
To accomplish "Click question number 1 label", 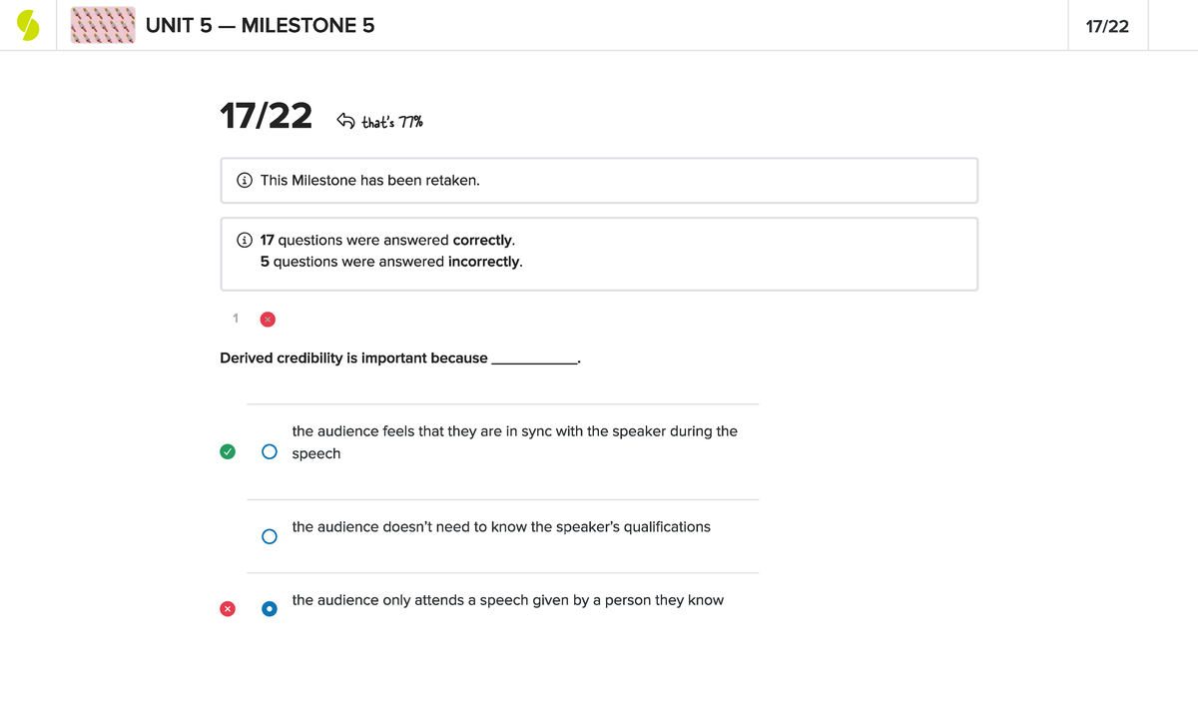I will point(235,319).
